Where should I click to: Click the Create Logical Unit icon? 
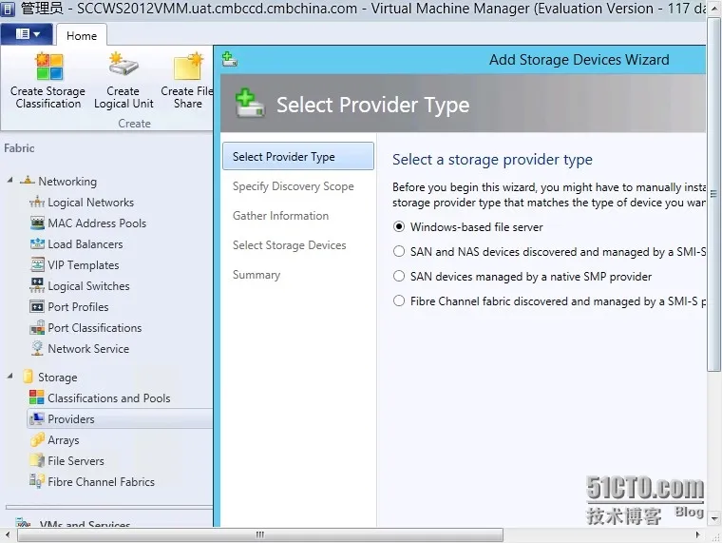(123, 65)
